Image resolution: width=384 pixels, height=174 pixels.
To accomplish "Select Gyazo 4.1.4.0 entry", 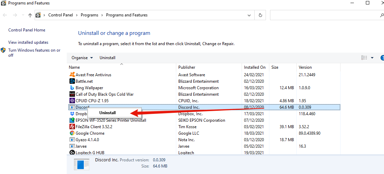I will pyautogui.click(x=87, y=140).
